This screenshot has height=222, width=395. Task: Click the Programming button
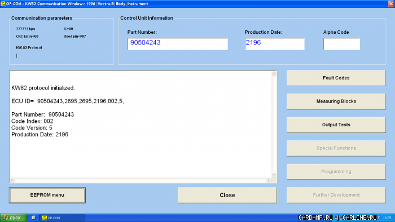point(336,171)
